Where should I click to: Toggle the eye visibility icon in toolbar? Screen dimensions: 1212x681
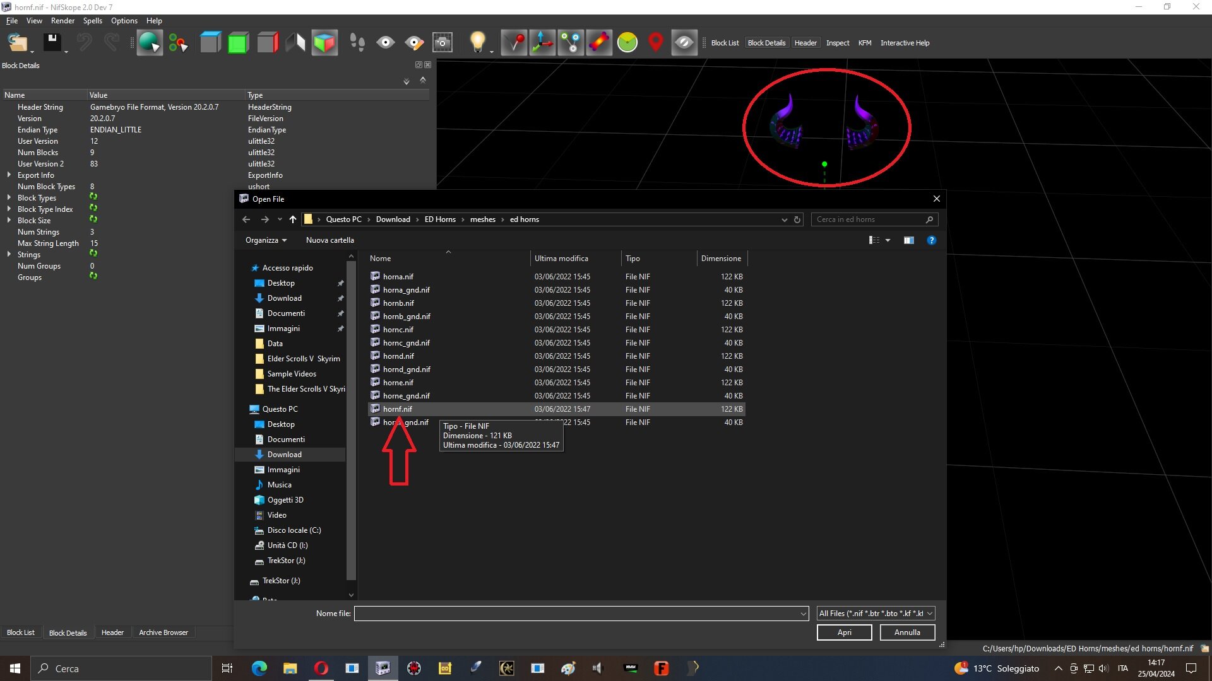[x=385, y=43]
